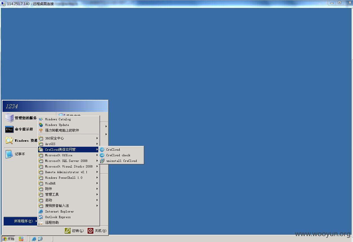The height and width of the screenshot is (242, 353).
Task: Minimize the remote desktop connection window
Action: pos(332,3)
